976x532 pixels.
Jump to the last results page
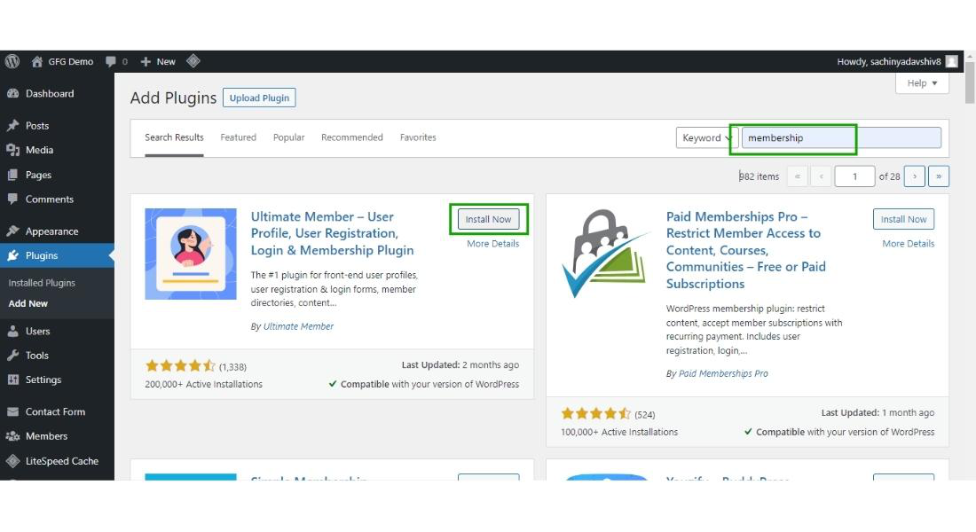[939, 176]
